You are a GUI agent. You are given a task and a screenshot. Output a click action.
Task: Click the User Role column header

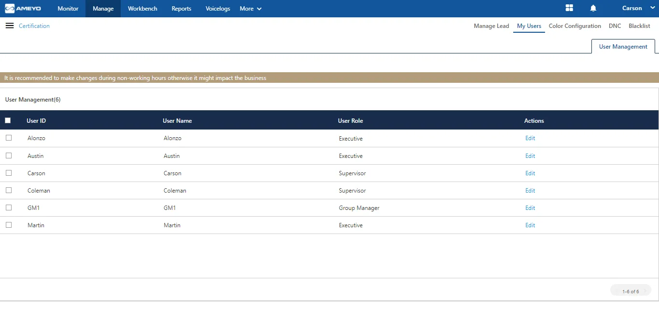tap(351, 121)
